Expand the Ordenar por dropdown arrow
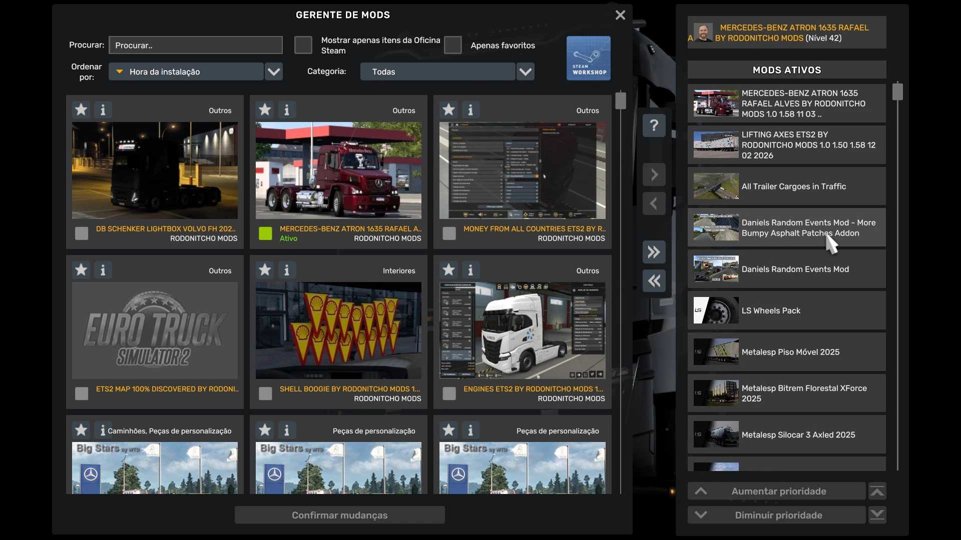The height and width of the screenshot is (540, 961). click(274, 71)
